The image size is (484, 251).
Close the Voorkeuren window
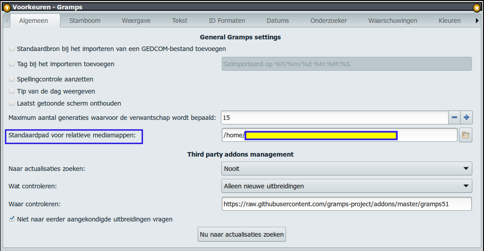tap(477, 8)
